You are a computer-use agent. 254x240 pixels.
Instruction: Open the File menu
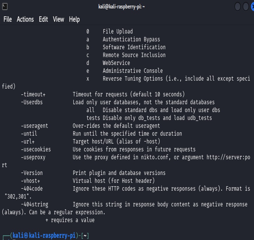tap(7, 19)
